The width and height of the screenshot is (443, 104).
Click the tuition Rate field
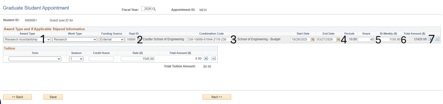(138, 59)
